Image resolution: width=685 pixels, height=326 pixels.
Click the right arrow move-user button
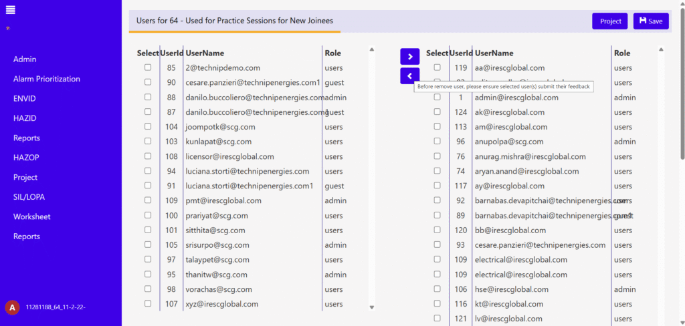(409, 57)
